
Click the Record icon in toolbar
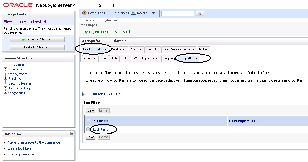pos(133,13)
